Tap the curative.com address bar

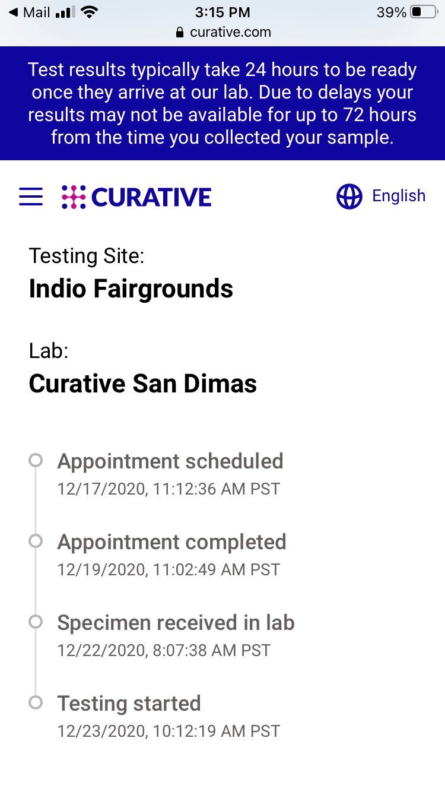point(230,32)
